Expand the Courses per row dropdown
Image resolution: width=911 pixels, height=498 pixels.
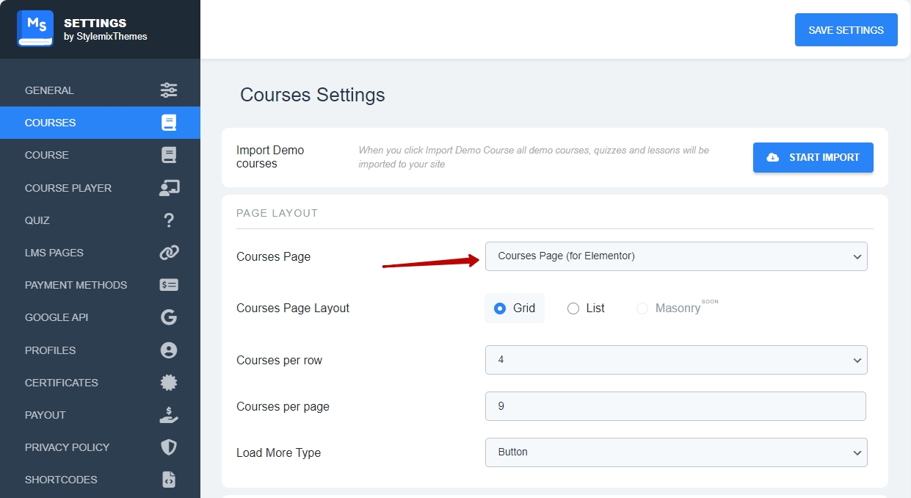click(675, 360)
